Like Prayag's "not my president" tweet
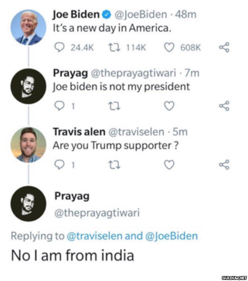Screen dimensions: 248x281 pos(169,106)
